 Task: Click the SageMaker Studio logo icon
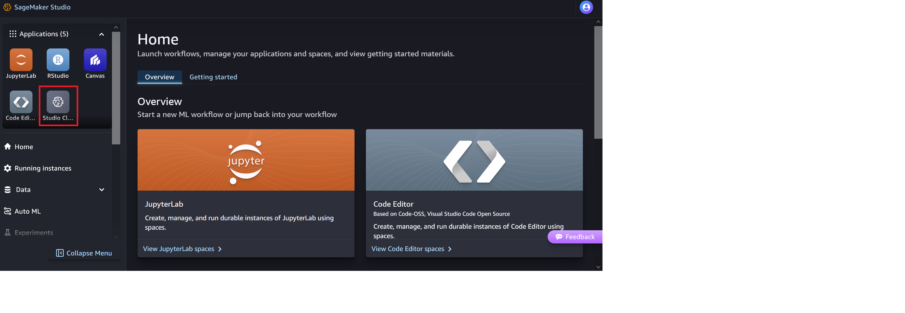[x=7, y=7]
